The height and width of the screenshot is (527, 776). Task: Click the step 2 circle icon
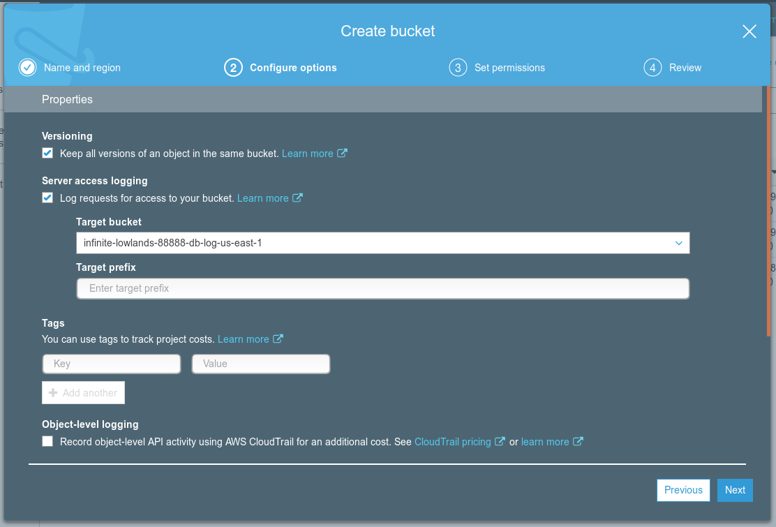coord(233,67)
